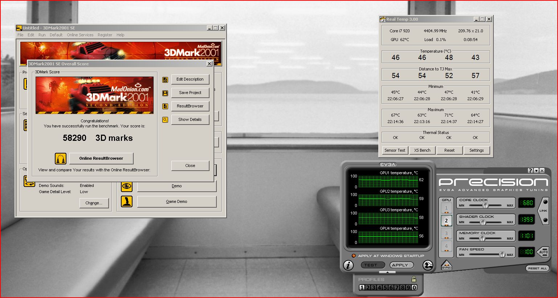Click the Demo button in 3DMark
The image size is (558, 298).
[x=177, y=186]
